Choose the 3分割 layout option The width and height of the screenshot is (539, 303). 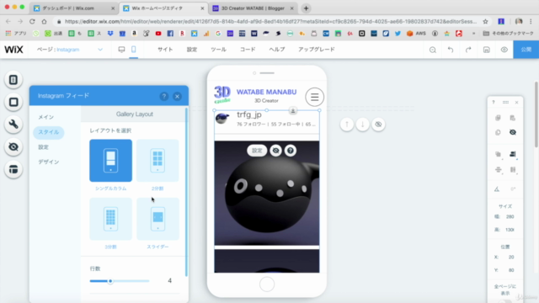click(x=110, y=219)
